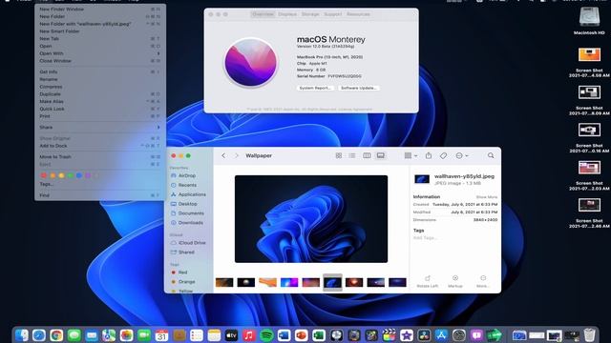This screenshot has height=343, width=611.
Task: Select Documents in the Finder sidebar
Action: [187, 213]
